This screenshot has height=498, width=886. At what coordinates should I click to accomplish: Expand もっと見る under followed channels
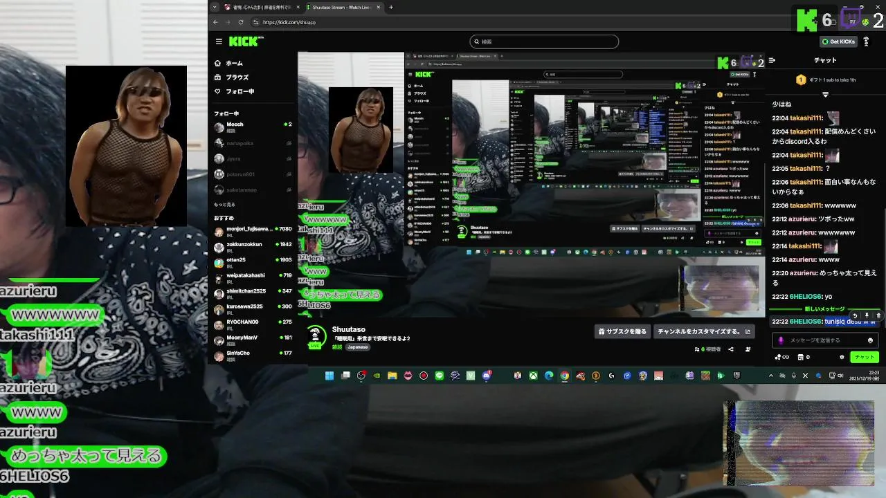click(224, 205)
